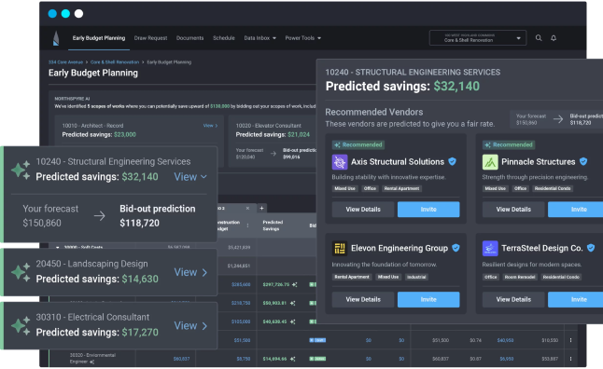Collapse Structural Engineering Services View chevron
The image size is (603, 369).
tap(190, 177)
